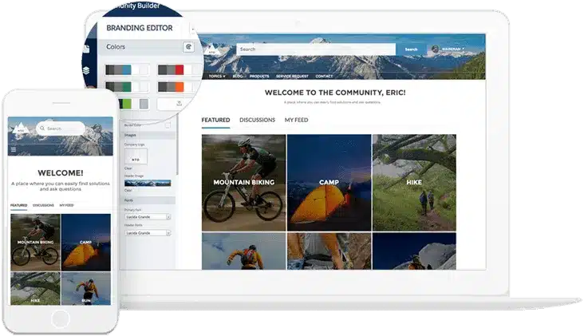The height and width of the screenshot is (336, 584).
Task: Select the Featured tab on laptop
Action: coord(215,120)
